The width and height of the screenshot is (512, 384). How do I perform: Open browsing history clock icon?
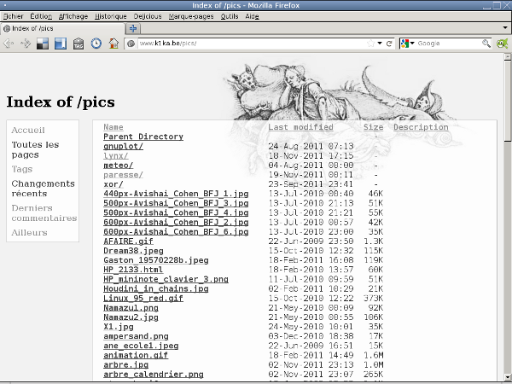[96, 44]
